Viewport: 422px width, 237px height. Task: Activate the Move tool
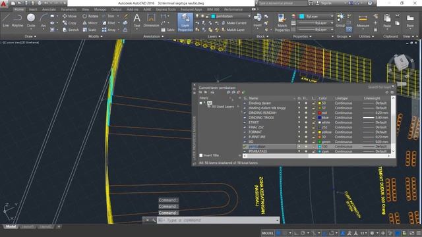tap(69, 16)
